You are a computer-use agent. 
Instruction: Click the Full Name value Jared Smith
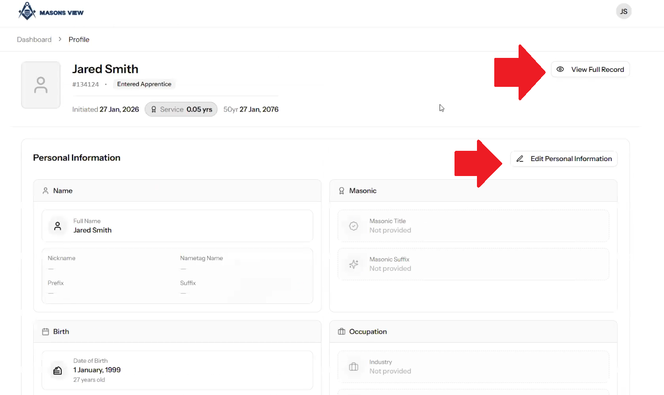[x=93, y=230]
